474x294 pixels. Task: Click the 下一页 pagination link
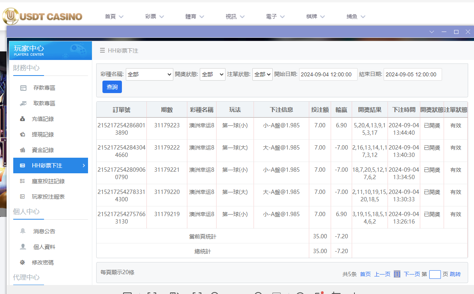(412, 274)
